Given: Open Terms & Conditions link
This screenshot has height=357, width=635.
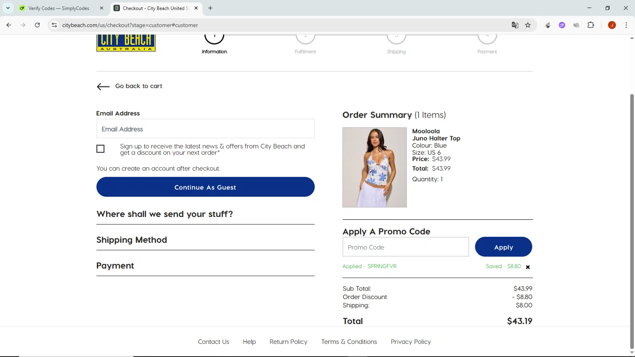Looking at the screenshot, I should pos(349,342).
